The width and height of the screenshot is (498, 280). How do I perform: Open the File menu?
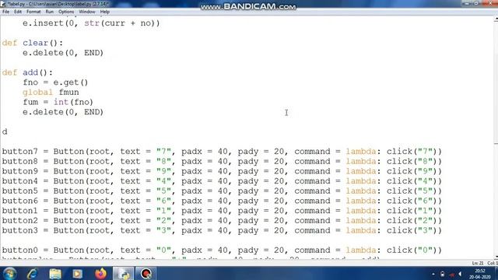coord(5,12)
